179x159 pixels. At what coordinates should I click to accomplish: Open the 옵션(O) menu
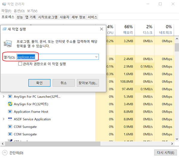tap(19, 11)
